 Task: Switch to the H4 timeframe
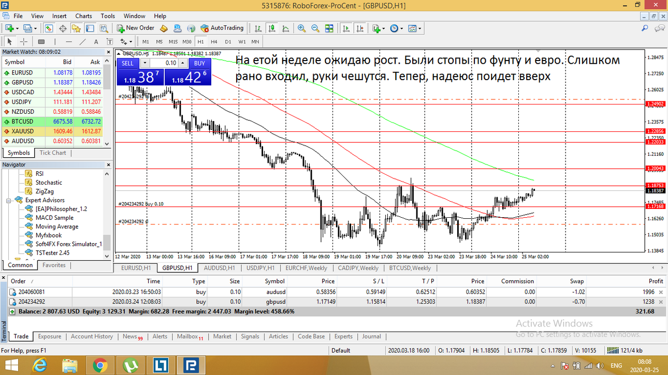[214, 42]
